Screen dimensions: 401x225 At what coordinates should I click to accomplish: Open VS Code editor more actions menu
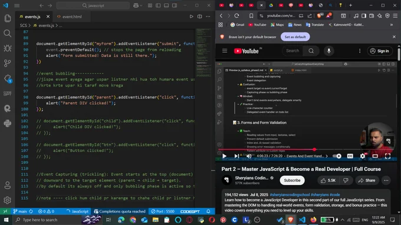pos(208,16)
